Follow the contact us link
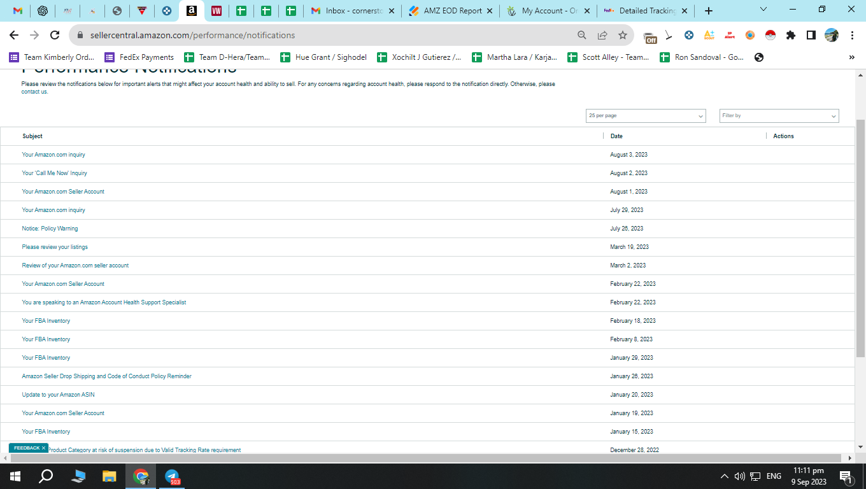 [34, 92]
